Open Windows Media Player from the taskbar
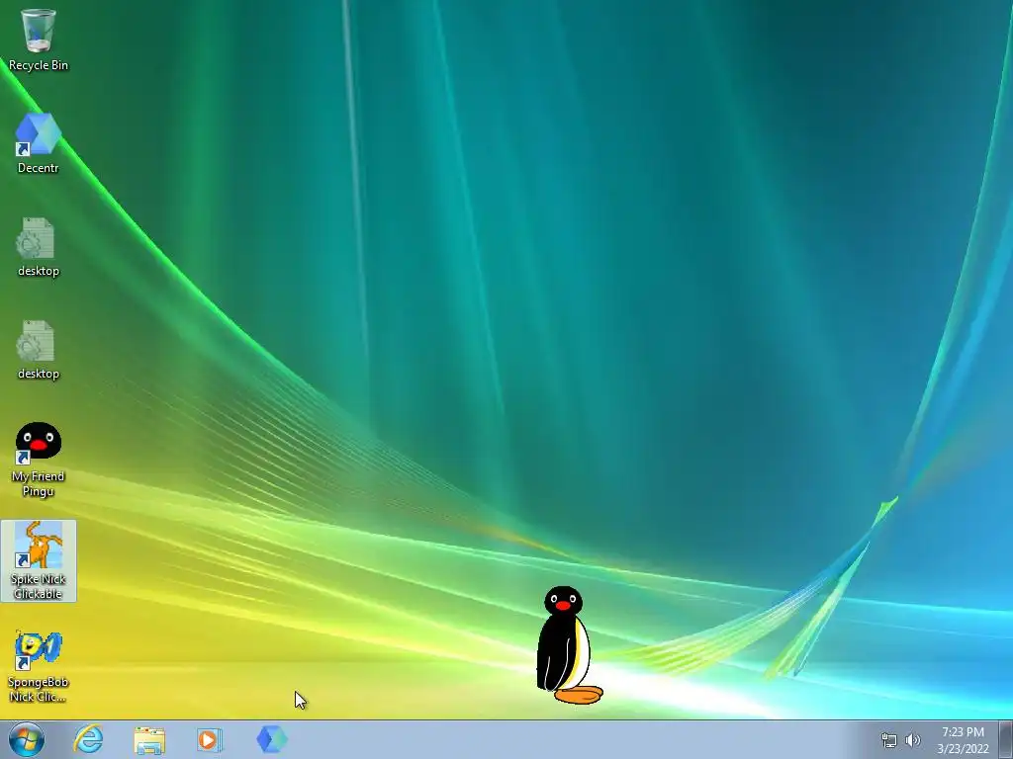The width and height of the screenshot is (1013, 759). coord(210,739)
